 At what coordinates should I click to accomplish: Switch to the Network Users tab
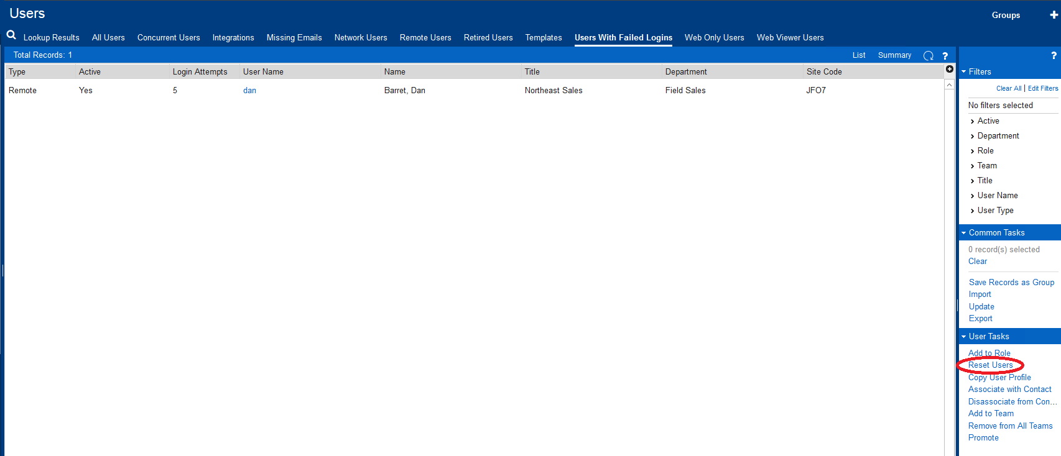tap(361, 37)
